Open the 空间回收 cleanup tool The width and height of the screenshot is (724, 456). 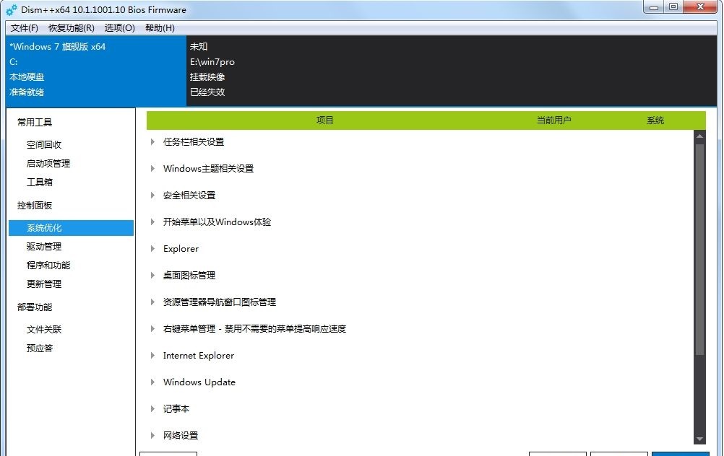(x=43, y=144)
